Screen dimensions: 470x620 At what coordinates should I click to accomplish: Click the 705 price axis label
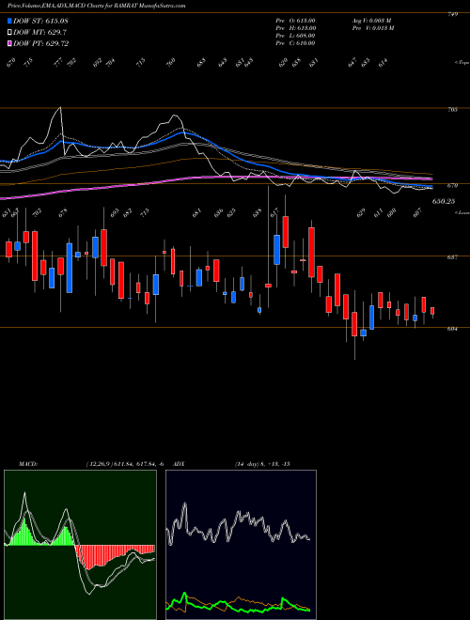point(453,110)
